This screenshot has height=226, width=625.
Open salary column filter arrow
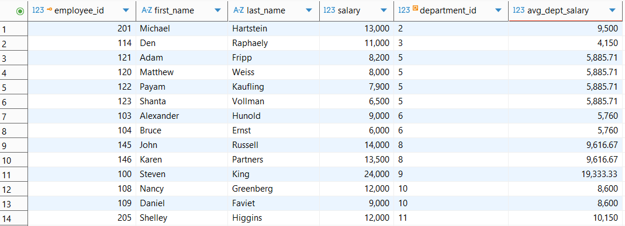coord(384,10)
